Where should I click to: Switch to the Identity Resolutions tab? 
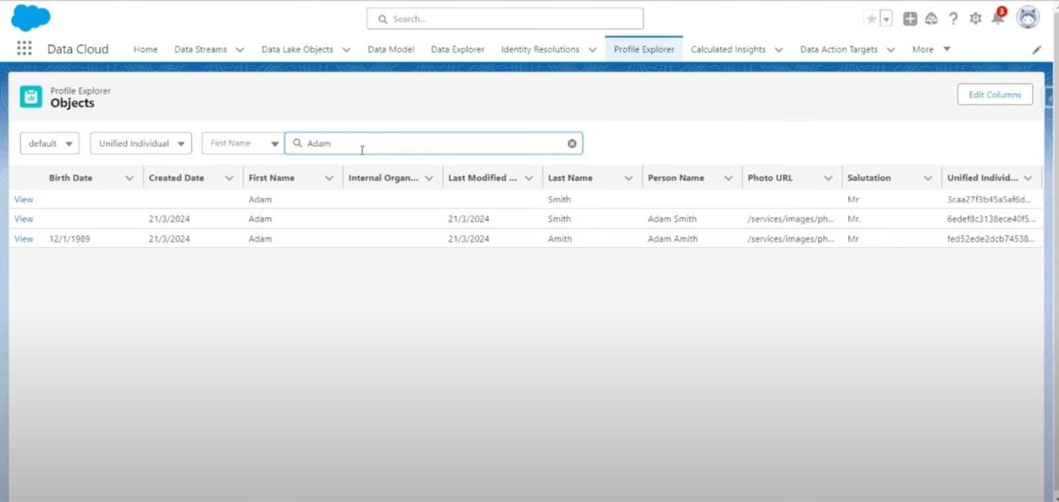coord(540,50)
